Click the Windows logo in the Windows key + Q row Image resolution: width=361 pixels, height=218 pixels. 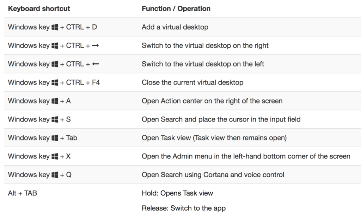pyautogui.click(x=55, y=175)
